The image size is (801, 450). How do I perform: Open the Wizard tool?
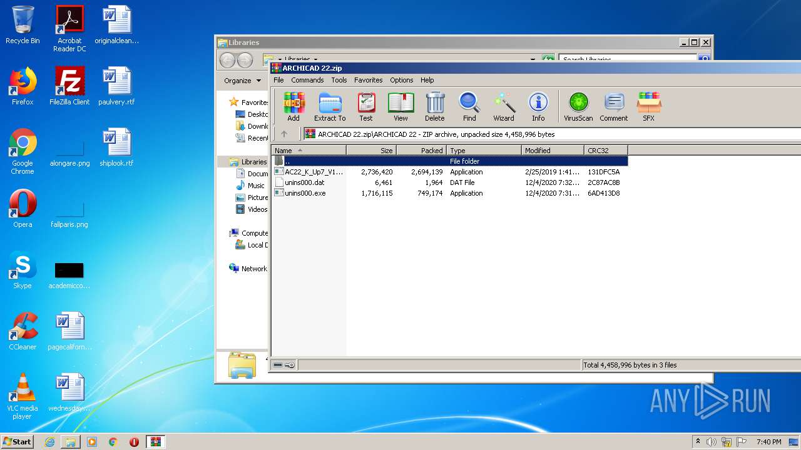pos(504,106)
